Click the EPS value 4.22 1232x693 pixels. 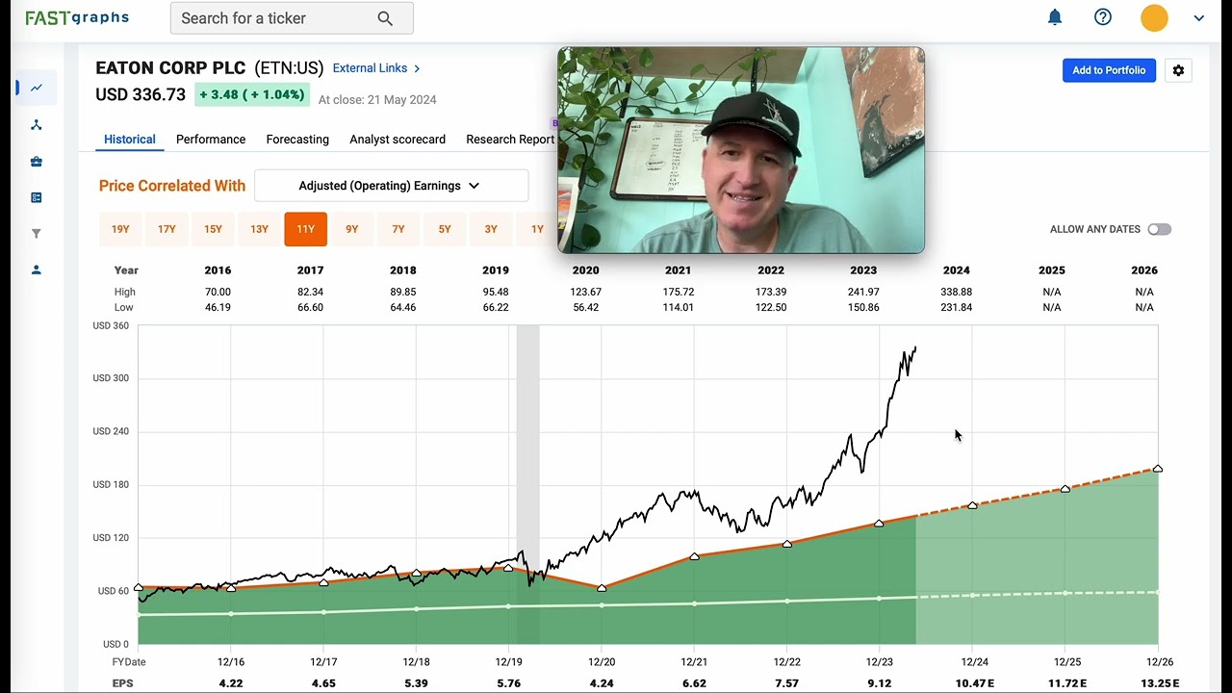pos(231,683)
